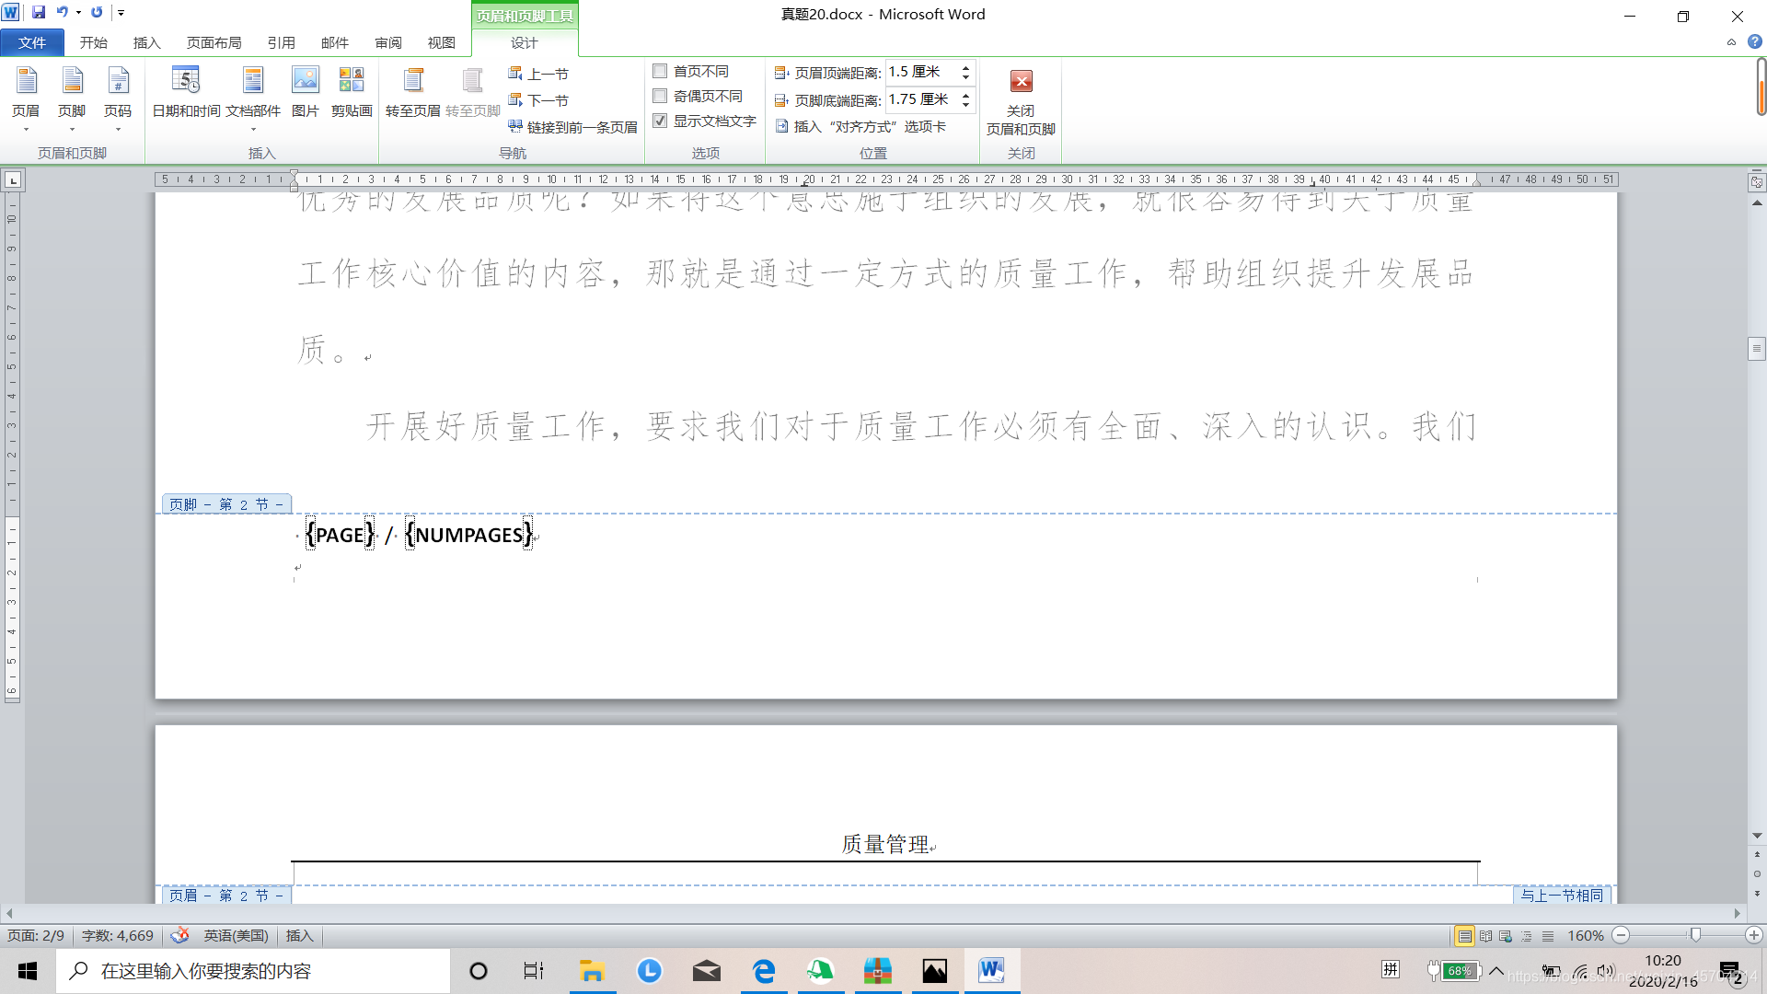The width and height of the screenshot is (1767, 994).
Task: Click the header top distance field (1.5 厘米)
Action: point(920,72)
